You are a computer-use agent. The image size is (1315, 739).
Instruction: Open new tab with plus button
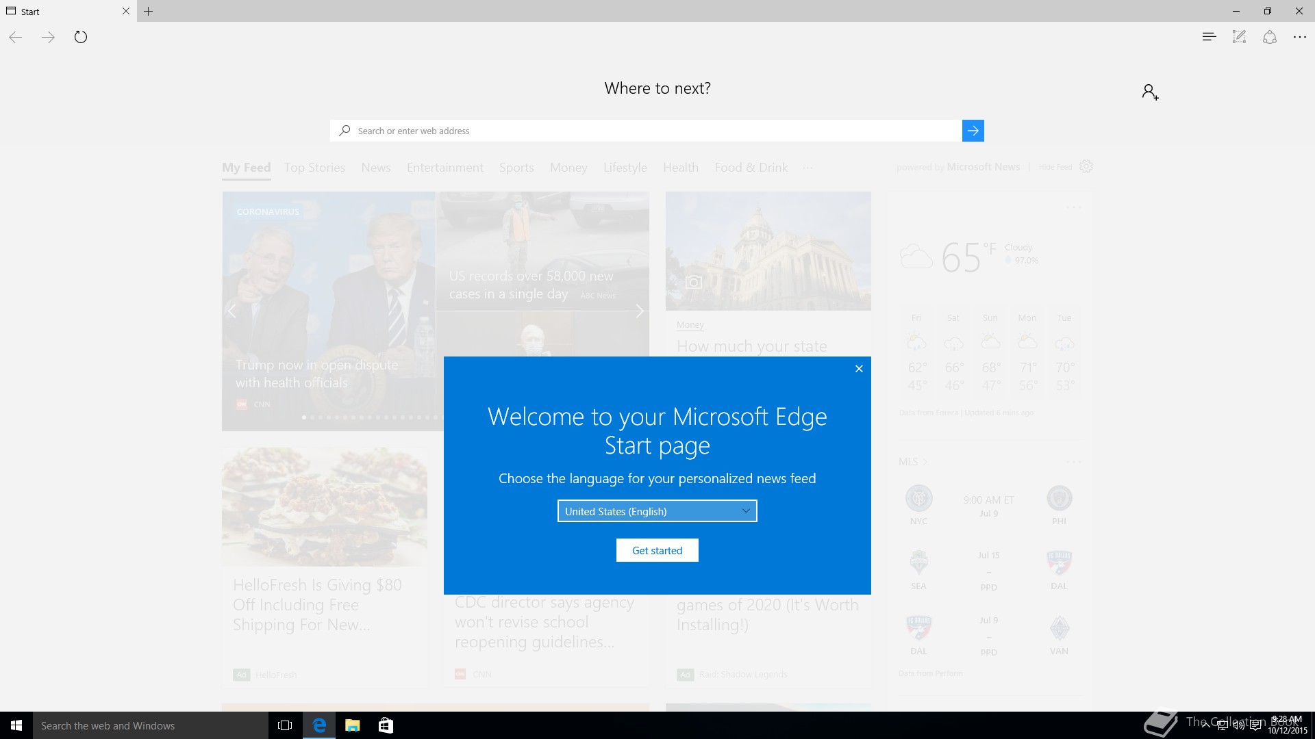148,11
